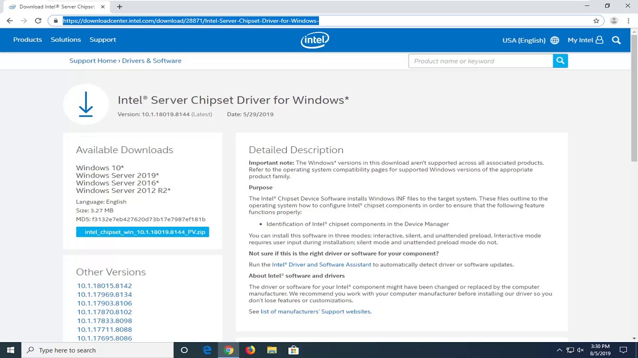Click the Windows taskbar search box
The height and width of the screenshot is (358, 638).
[97, 350]
